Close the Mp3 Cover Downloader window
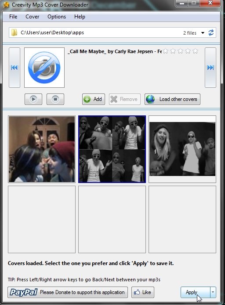Image resolution: width=225 pixels, height=305 pixels. click(210, 3)
